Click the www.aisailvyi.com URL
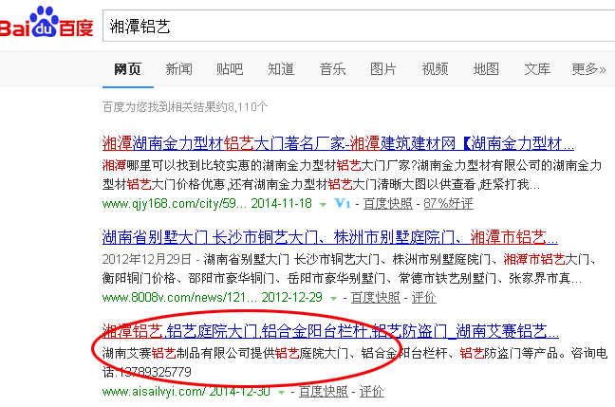This screenshot has height=407, width=615. tap(154, 391)
